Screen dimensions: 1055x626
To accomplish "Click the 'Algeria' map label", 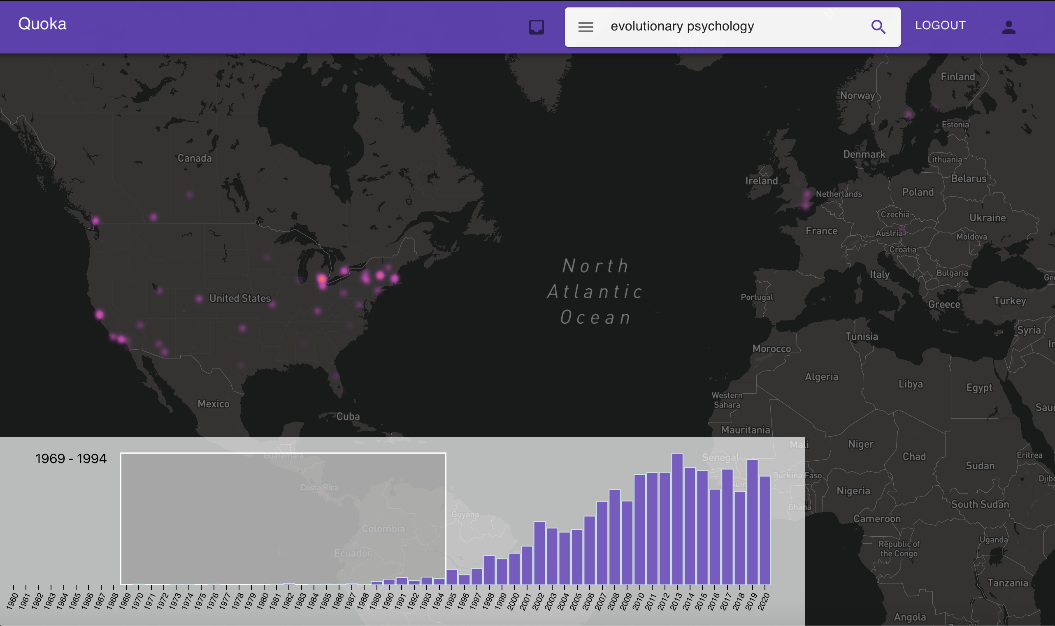I will click(821, 376).
